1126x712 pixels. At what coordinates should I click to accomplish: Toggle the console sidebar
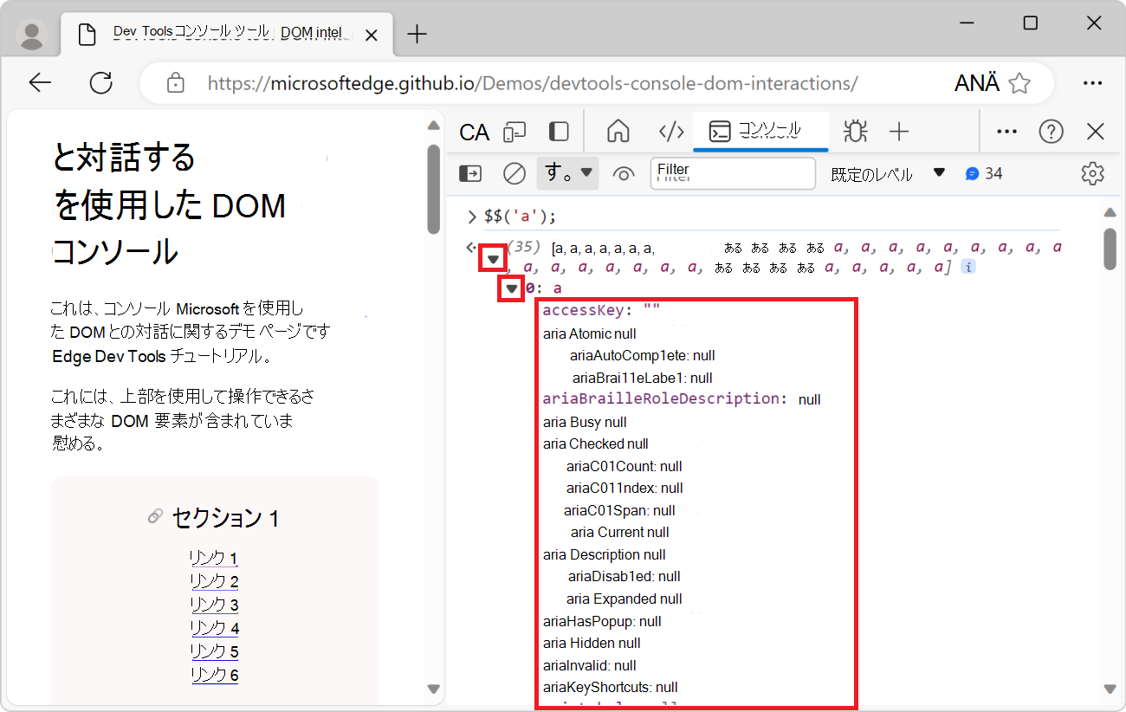pyautogui.click(x=470, y=174)
